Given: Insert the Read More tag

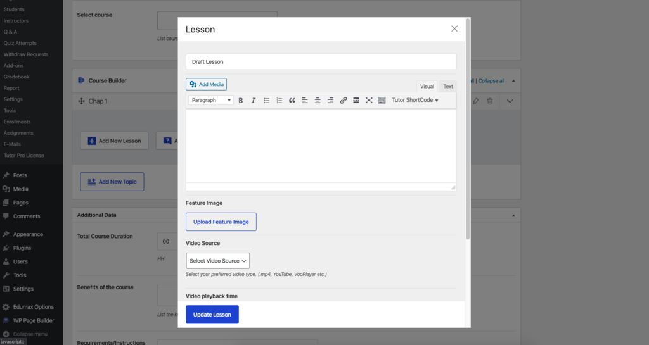Looking at the screenshot, I should pos(356,101).
